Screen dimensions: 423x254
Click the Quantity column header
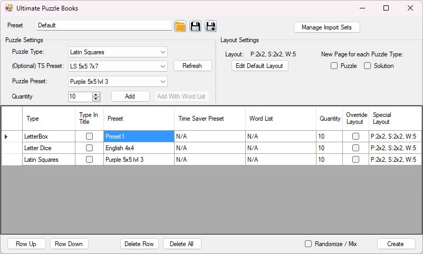[x=330, y=119]
